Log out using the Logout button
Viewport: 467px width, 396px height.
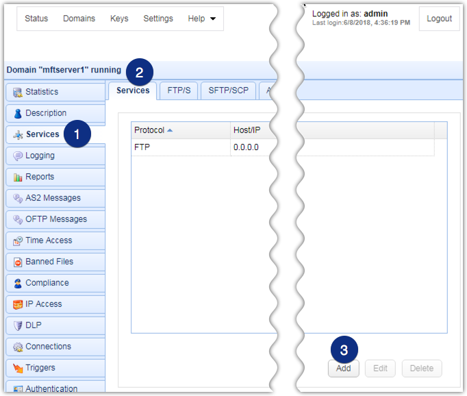[439, 18]
